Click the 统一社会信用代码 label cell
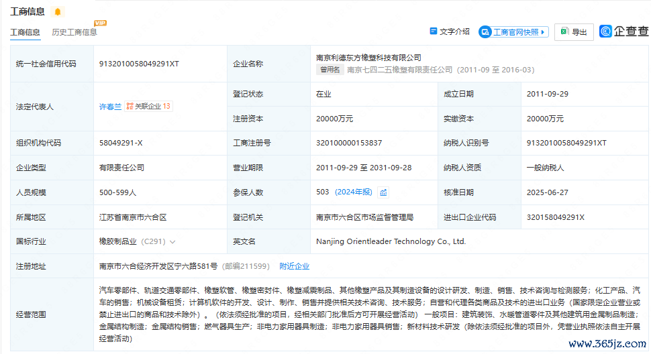Image resolution: width=651 pixels, height=354 pixels. click(52, 64)
